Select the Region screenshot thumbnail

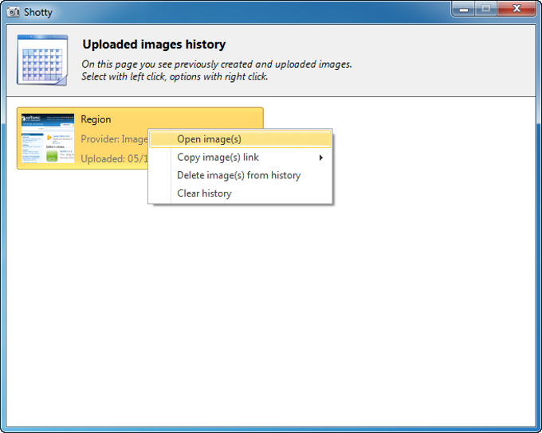48,138
